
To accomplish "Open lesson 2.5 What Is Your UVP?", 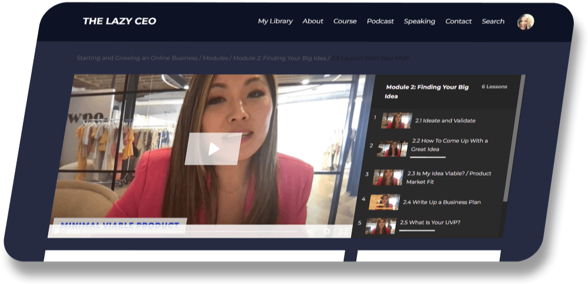I will click(429, 223).
